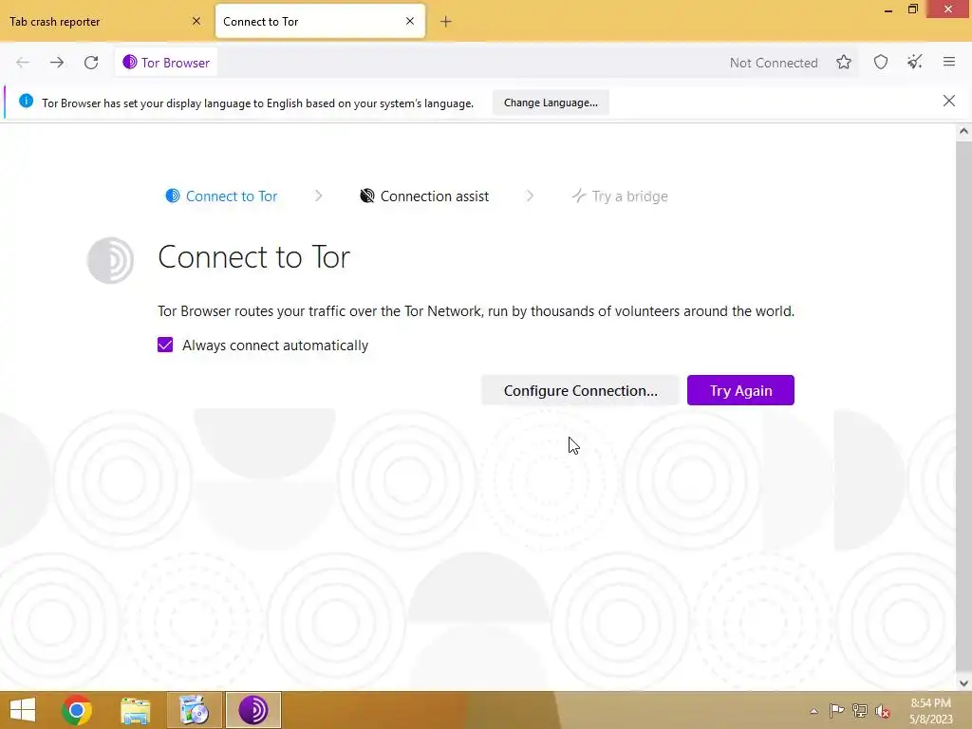Reload the current page
The image size is (972, 729).
pyautogui.click(x=91, y=63)
